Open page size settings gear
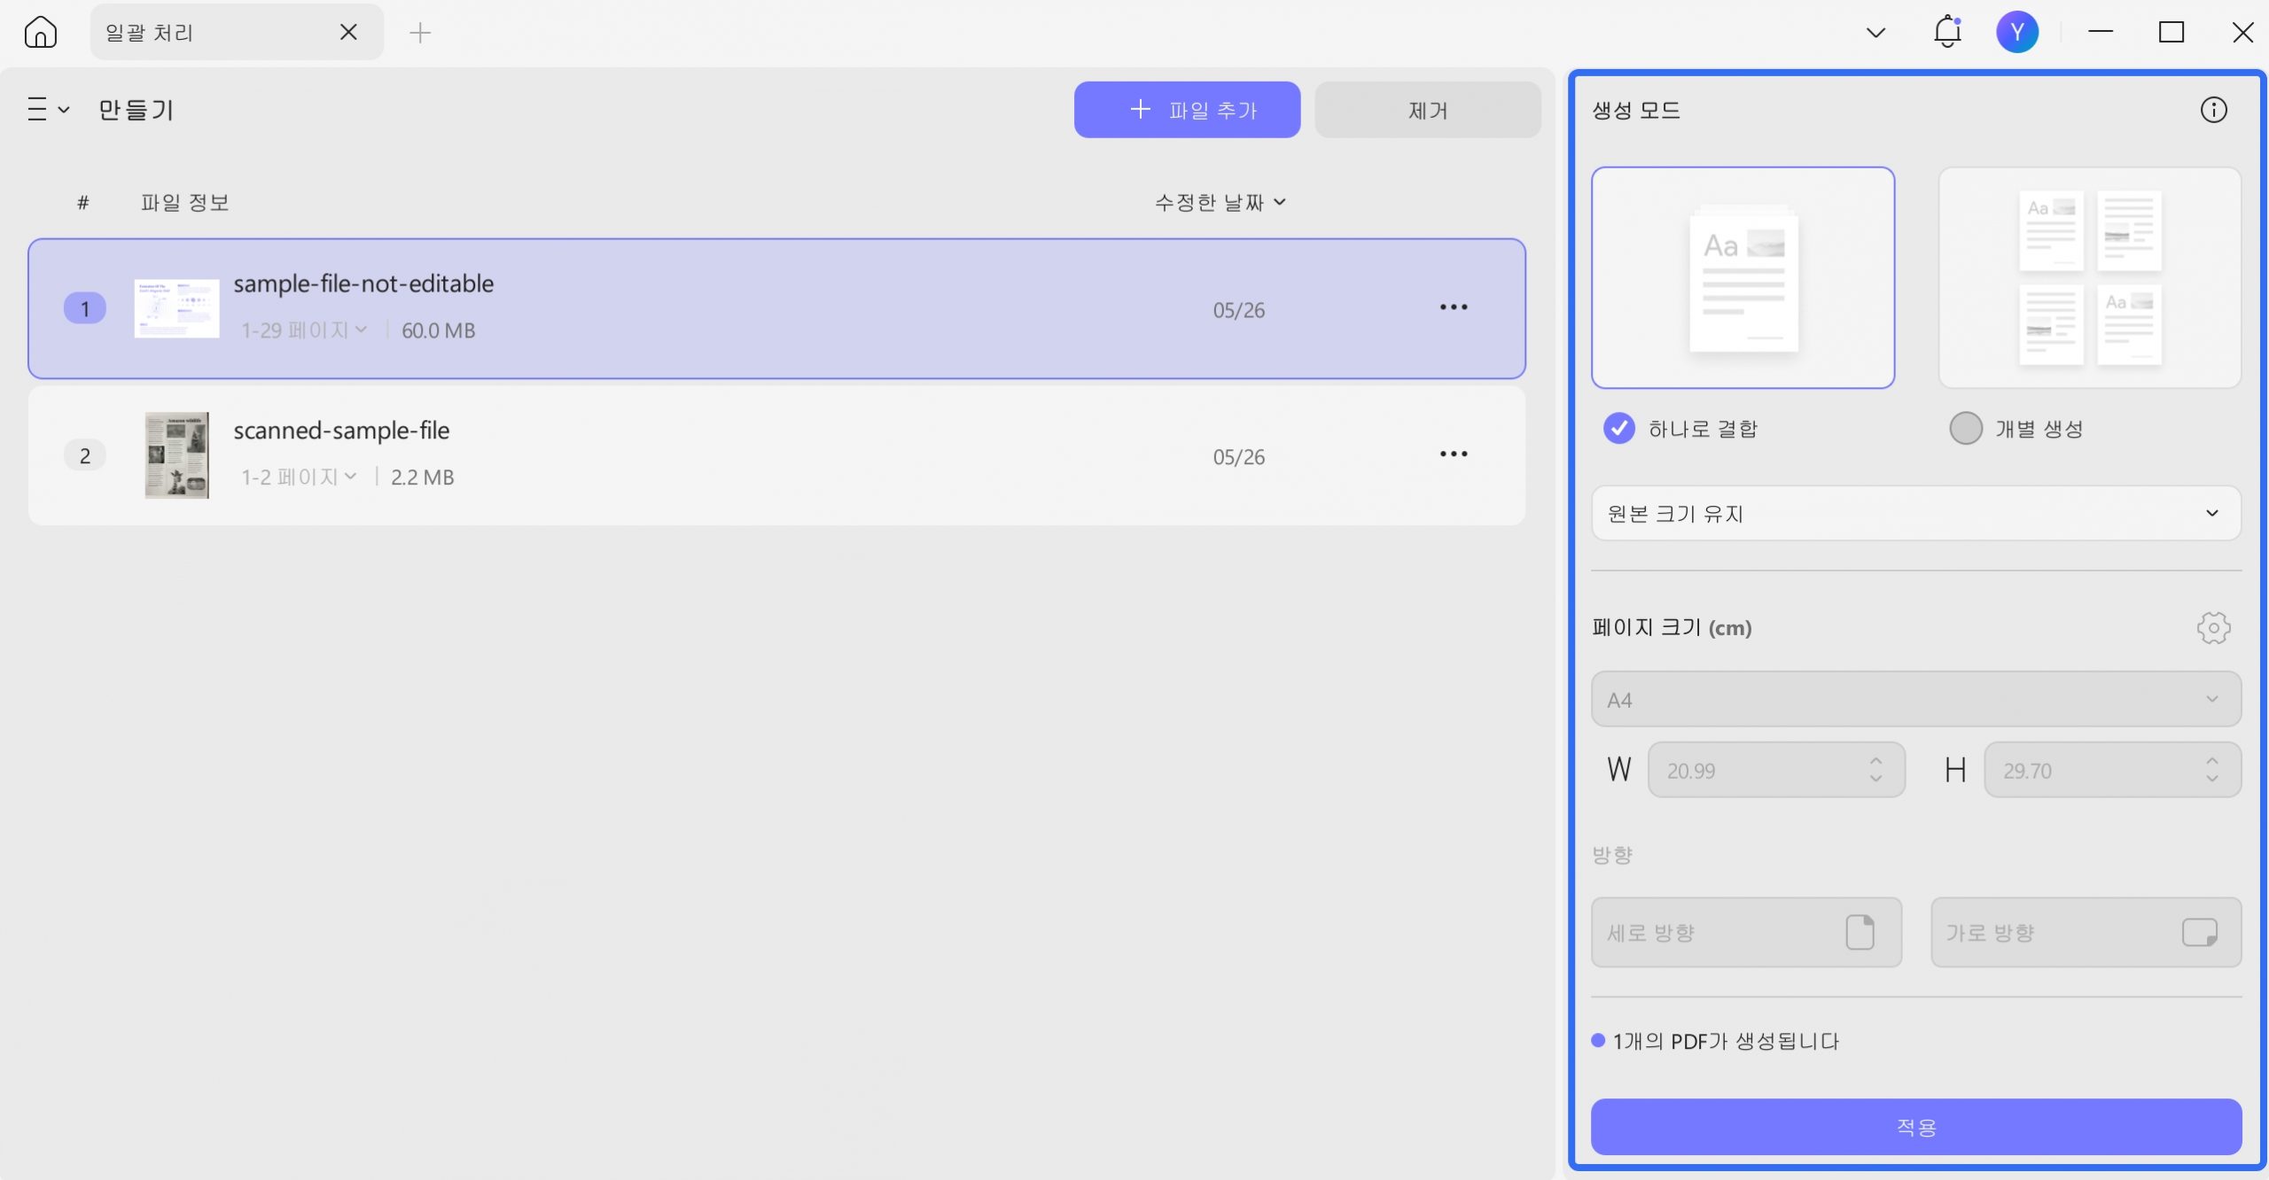The width and height of the screenshot is (2269, 1180). [2213, 628]
